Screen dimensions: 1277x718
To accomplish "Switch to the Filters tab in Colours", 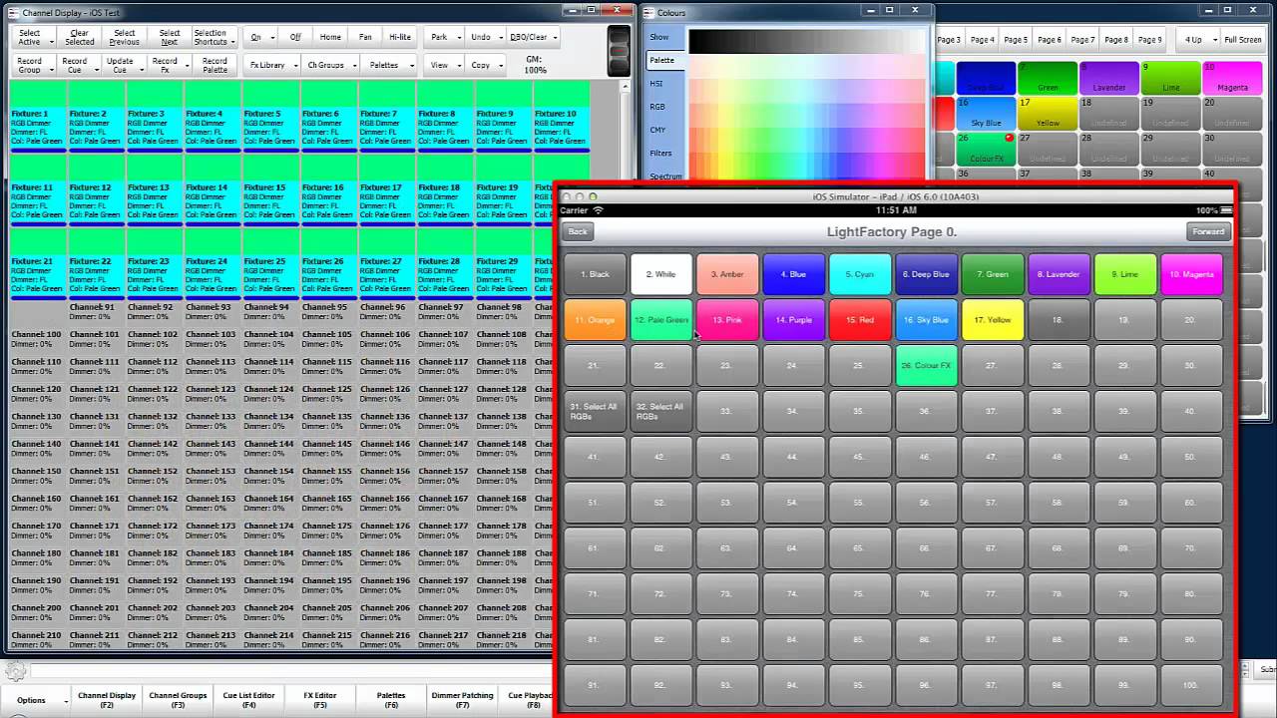I will 664,154.
